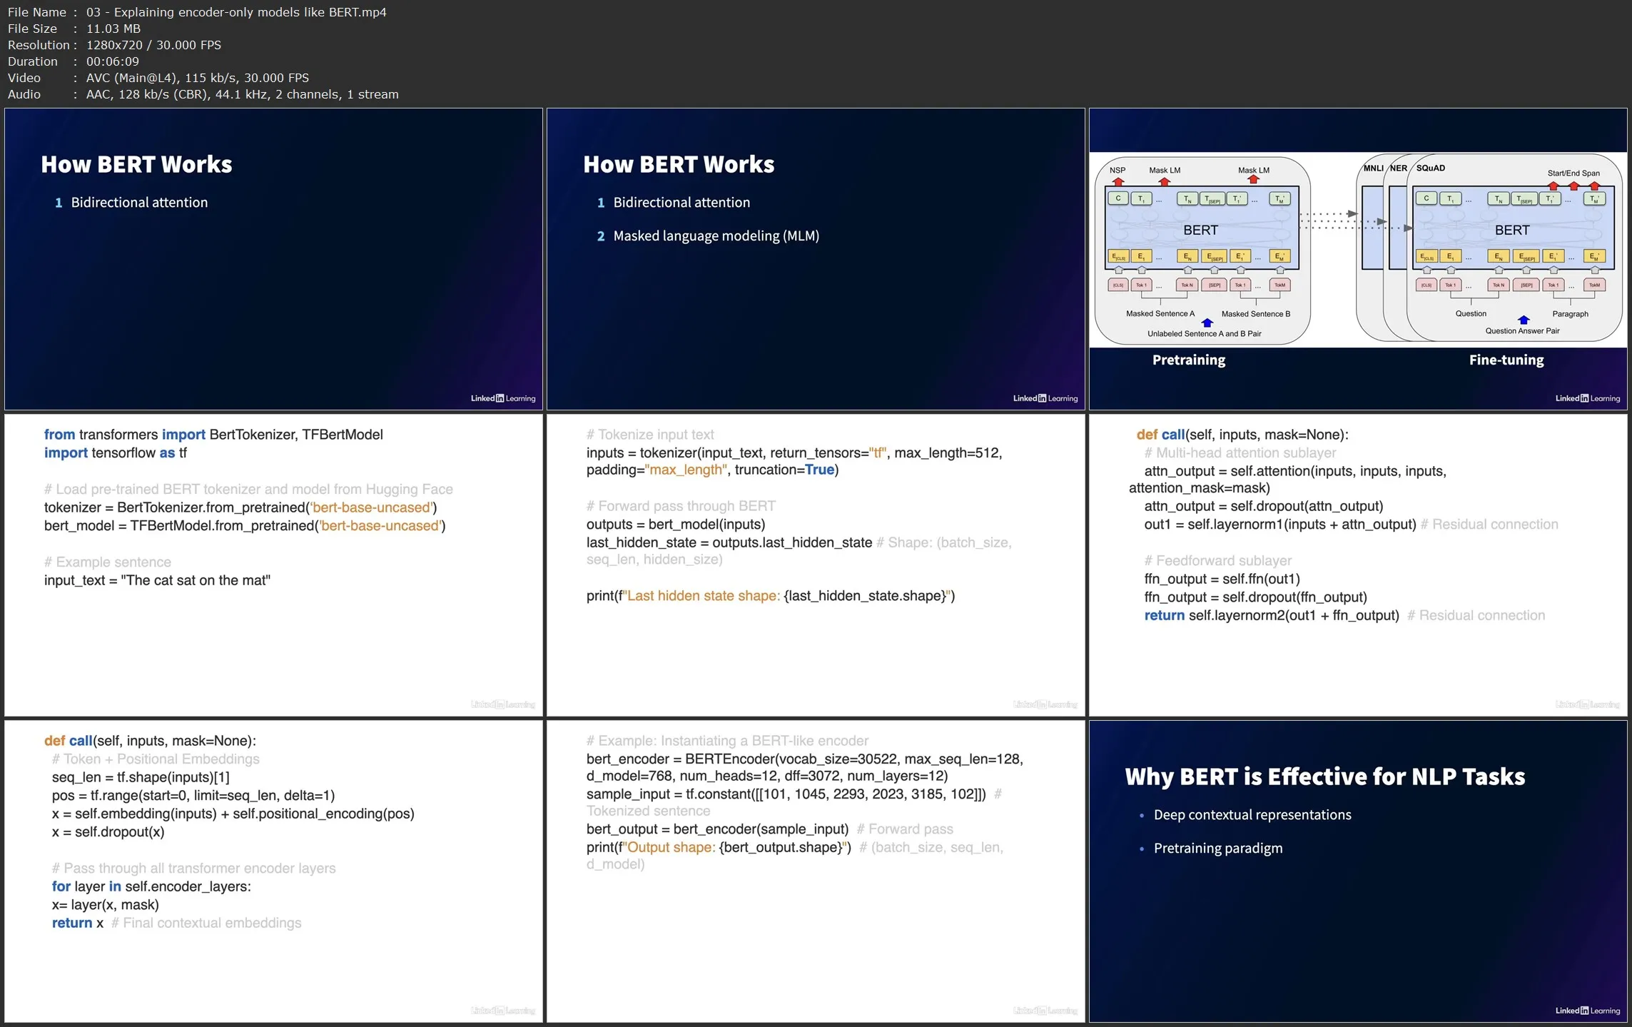
Task: Open the slide thumbnail listing Masked language modeling
Action: coord(816,259)
